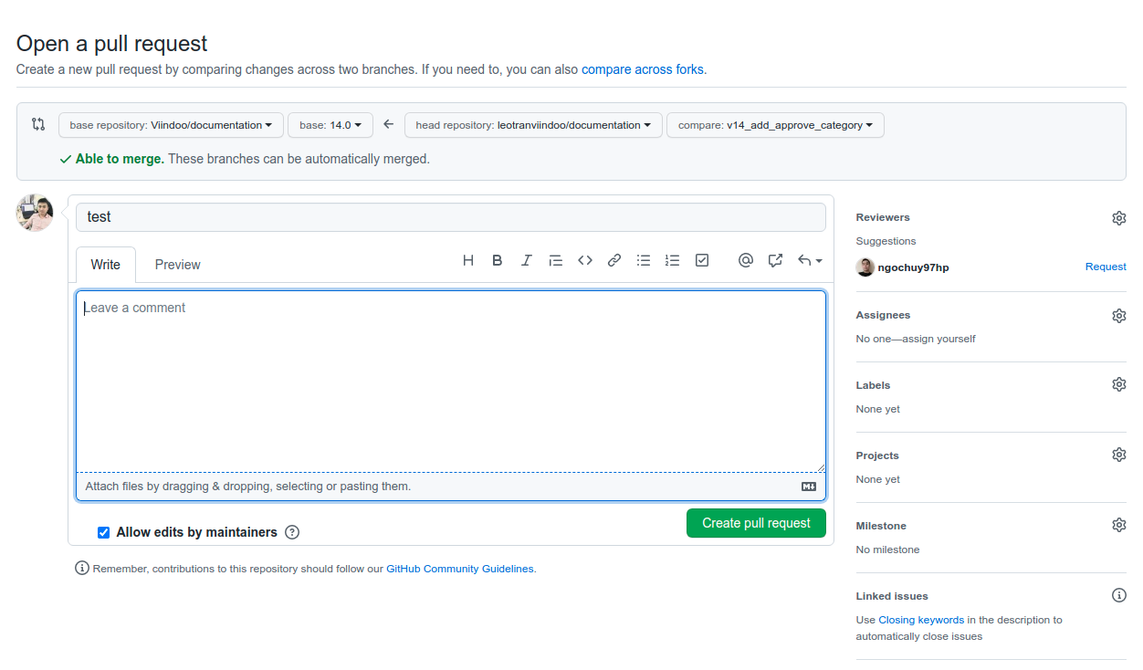Switch to the Preview tab
Image resolution: width=1143 pixels, height=670 pixels.
(x=177, y=265)
